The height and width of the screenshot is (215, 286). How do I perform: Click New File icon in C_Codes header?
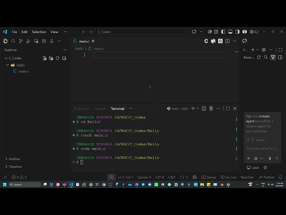(45, 58)
